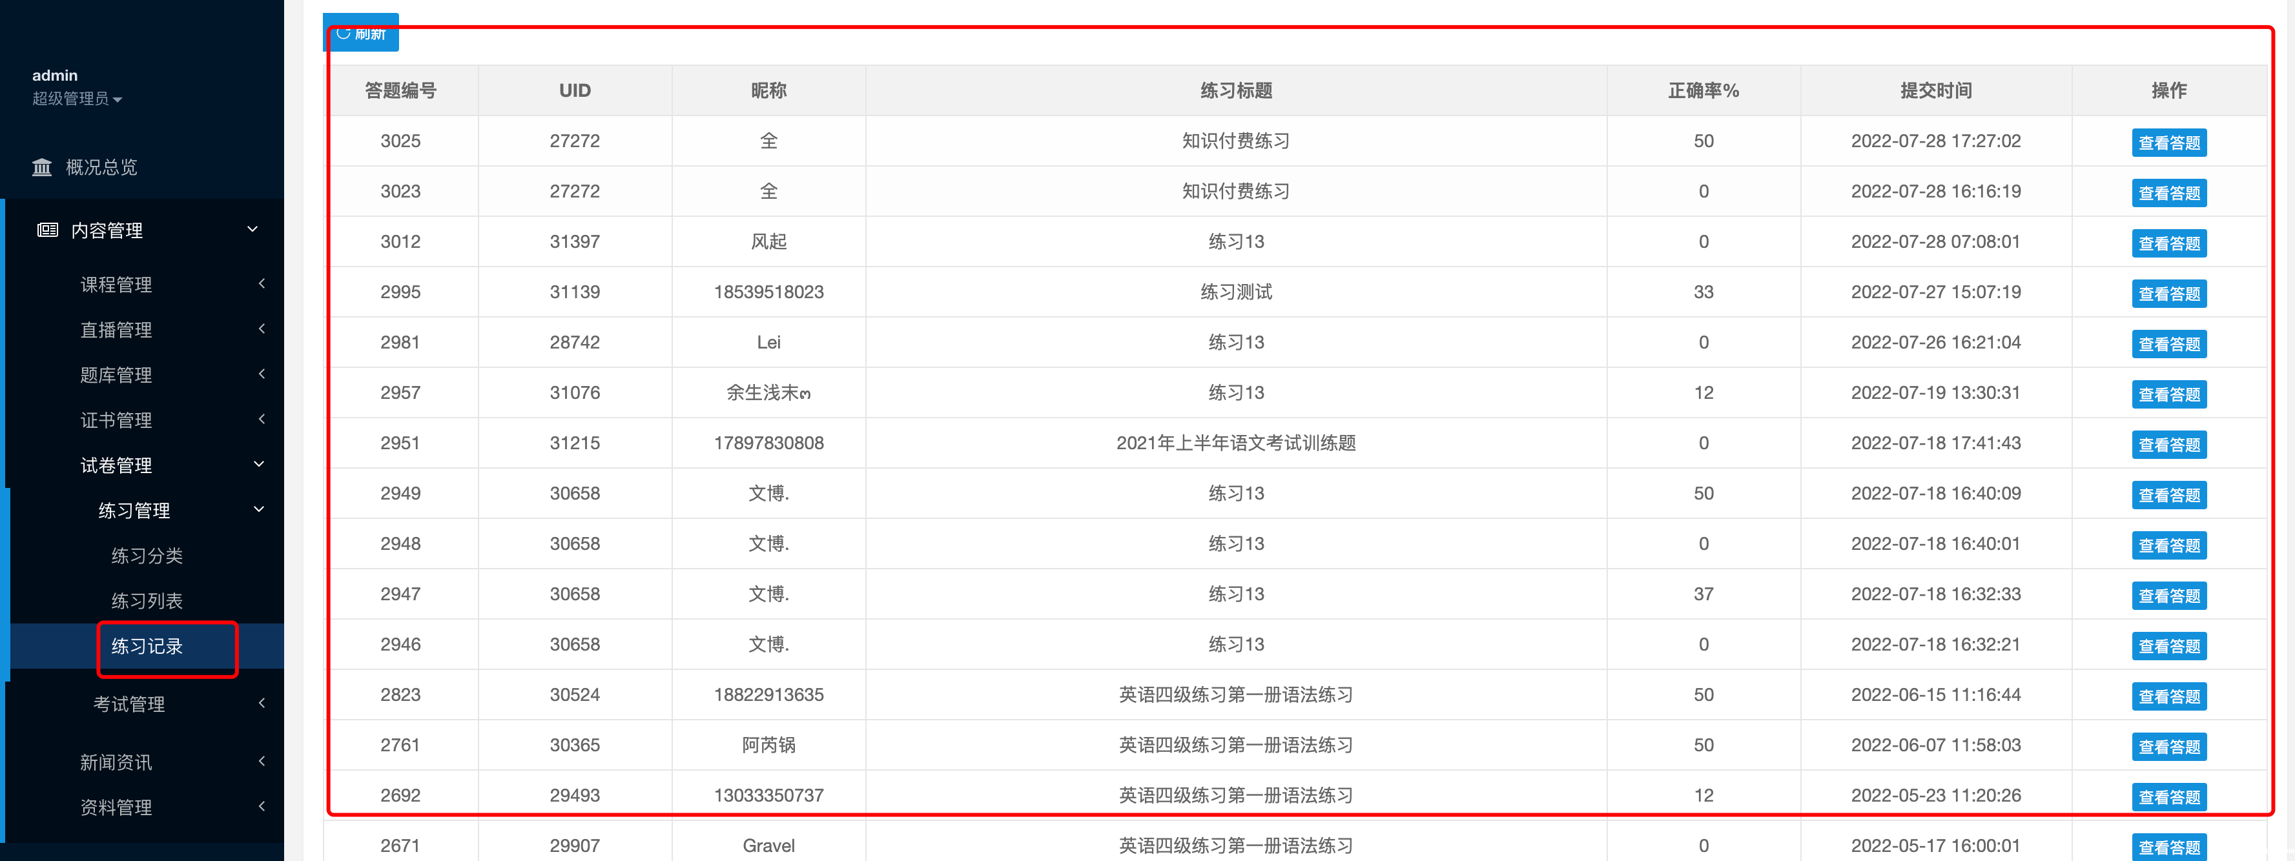Image resolution: width=2295 pixels, height=861 pixels.
Task: Collapse the practice management submenu
Action: (258, 510)
